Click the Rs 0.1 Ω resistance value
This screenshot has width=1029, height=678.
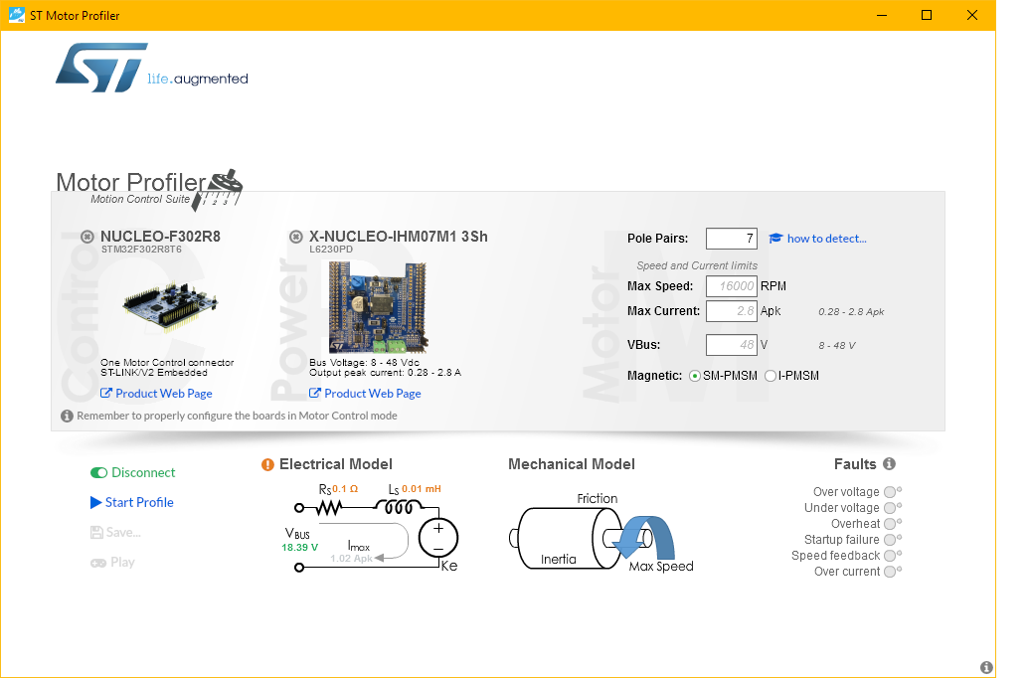345,489
